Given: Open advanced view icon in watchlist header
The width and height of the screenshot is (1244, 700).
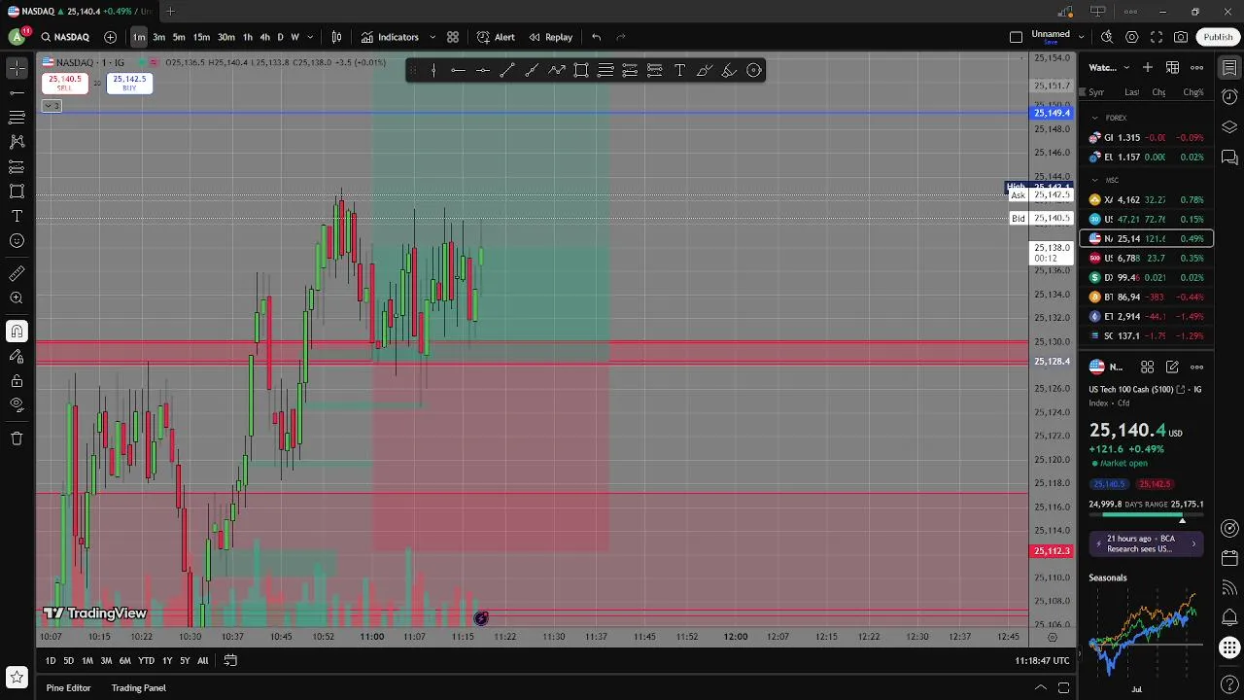Looking at the screenshot, I should point(1172,67).
